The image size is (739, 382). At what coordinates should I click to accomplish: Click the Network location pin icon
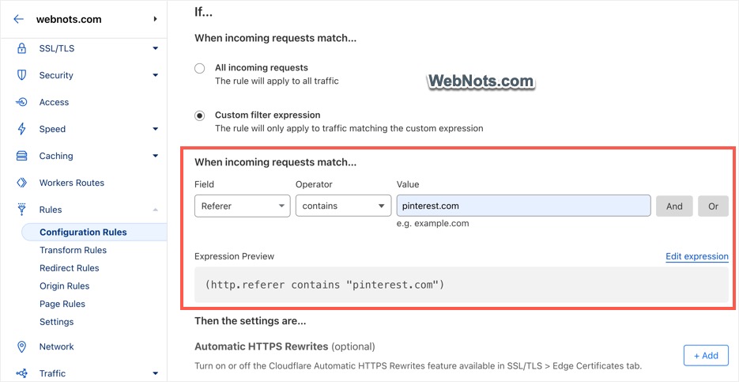click(21, 346)
